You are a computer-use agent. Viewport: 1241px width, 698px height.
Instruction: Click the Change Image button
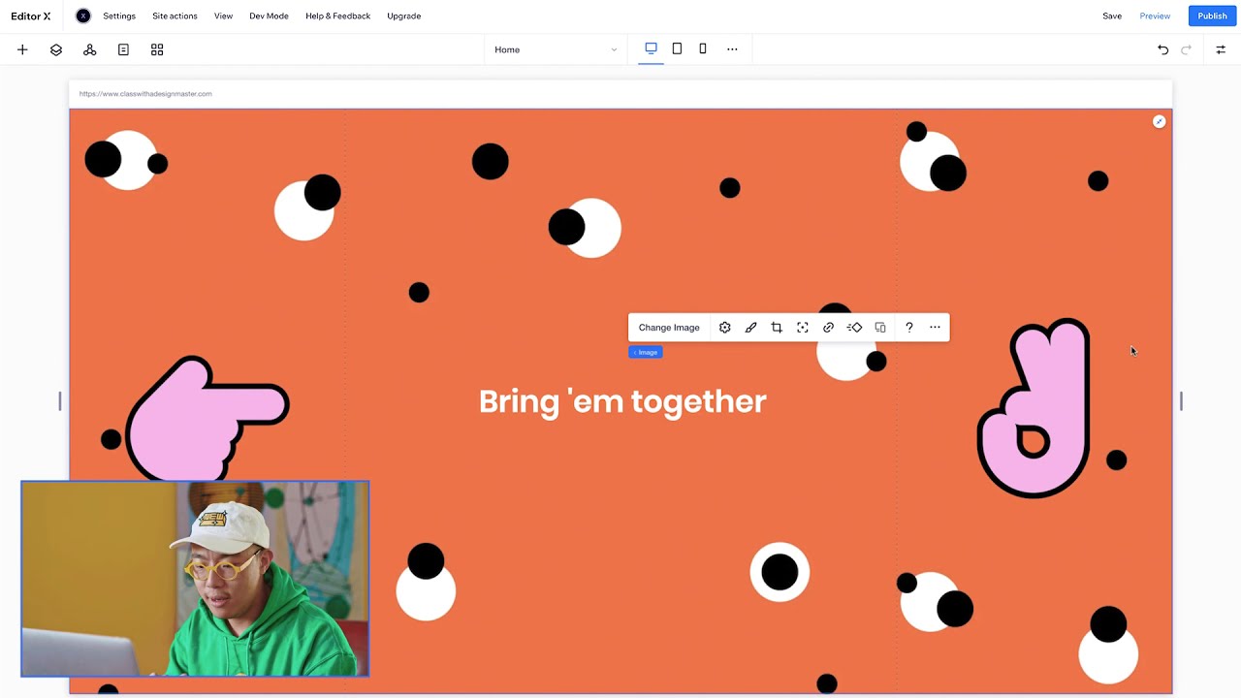click(x=669, y=328)
